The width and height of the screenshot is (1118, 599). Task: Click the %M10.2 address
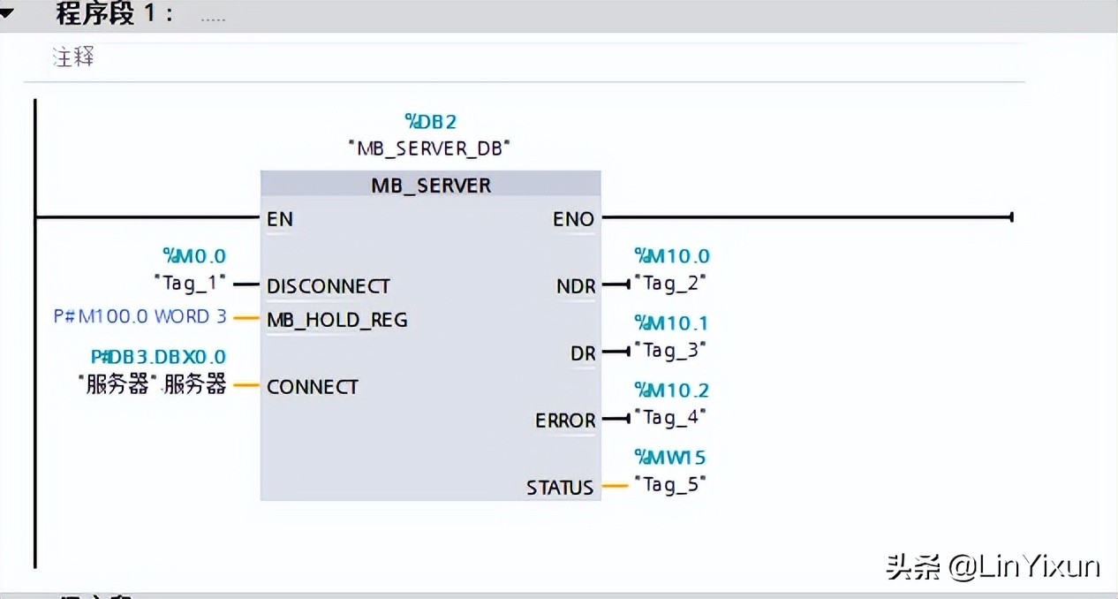(672, 390)
